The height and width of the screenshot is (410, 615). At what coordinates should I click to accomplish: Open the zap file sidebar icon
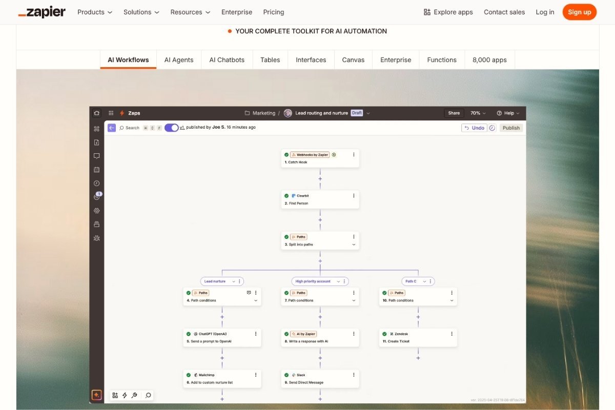pos(96,142)
